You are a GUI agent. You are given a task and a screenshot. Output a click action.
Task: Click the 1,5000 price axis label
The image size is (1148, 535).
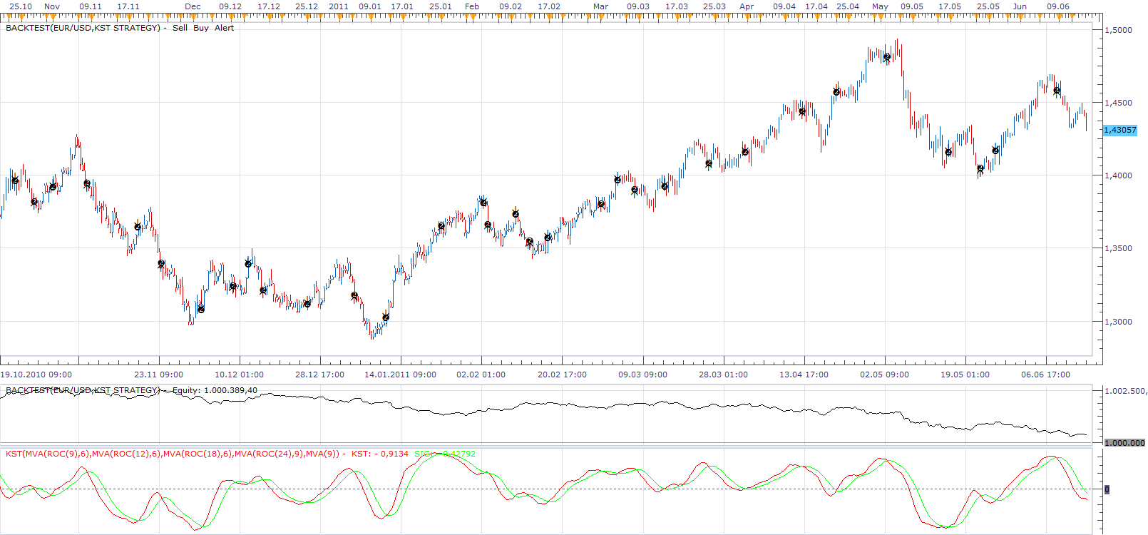1118,30
